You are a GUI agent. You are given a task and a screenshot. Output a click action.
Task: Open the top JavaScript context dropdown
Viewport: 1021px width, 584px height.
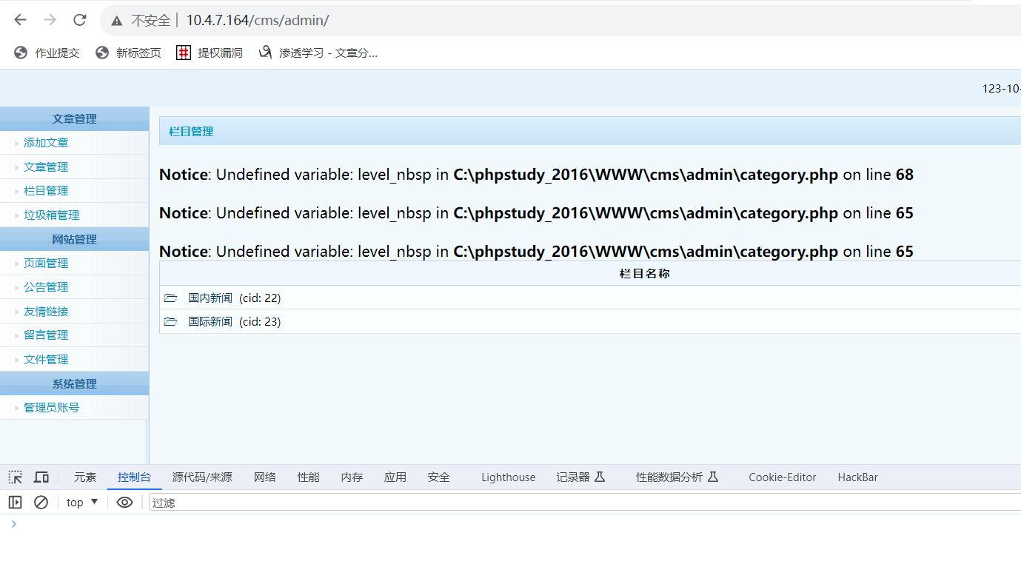coord(82,503)
